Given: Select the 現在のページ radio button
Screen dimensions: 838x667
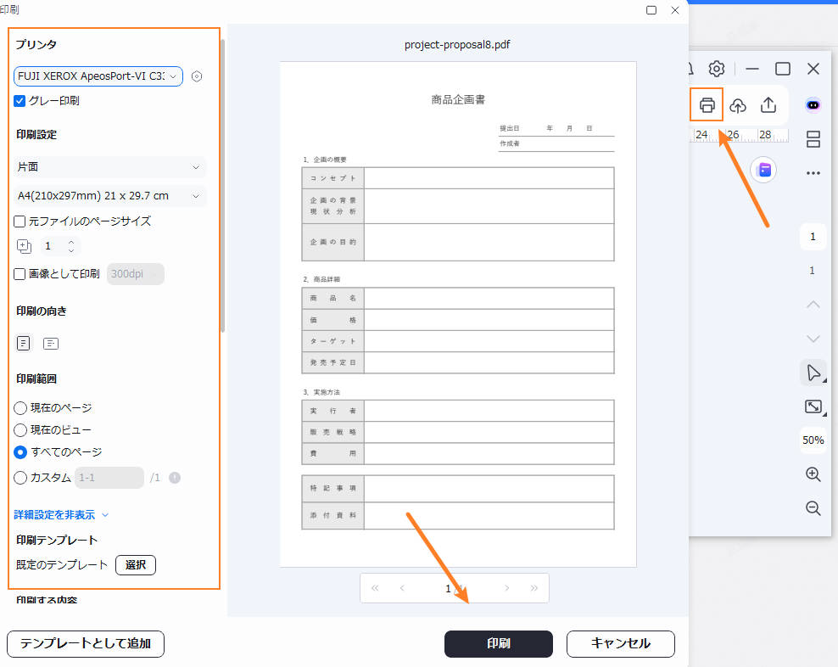Looking at the screenshot, I should pos(20,408).
